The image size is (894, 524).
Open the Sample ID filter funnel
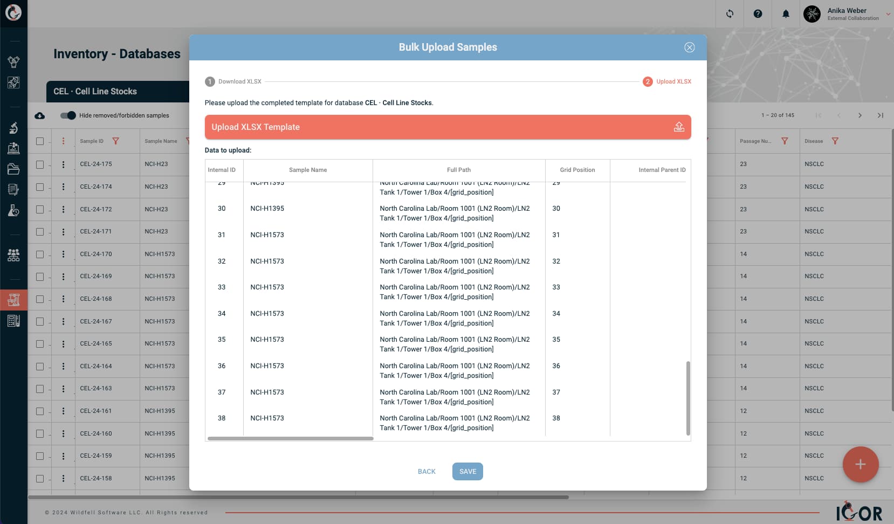tap(116, 141)
